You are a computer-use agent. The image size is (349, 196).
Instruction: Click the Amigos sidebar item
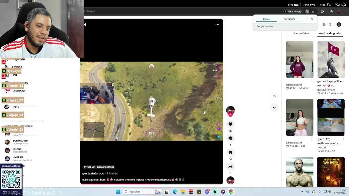[x=17, y=67]
